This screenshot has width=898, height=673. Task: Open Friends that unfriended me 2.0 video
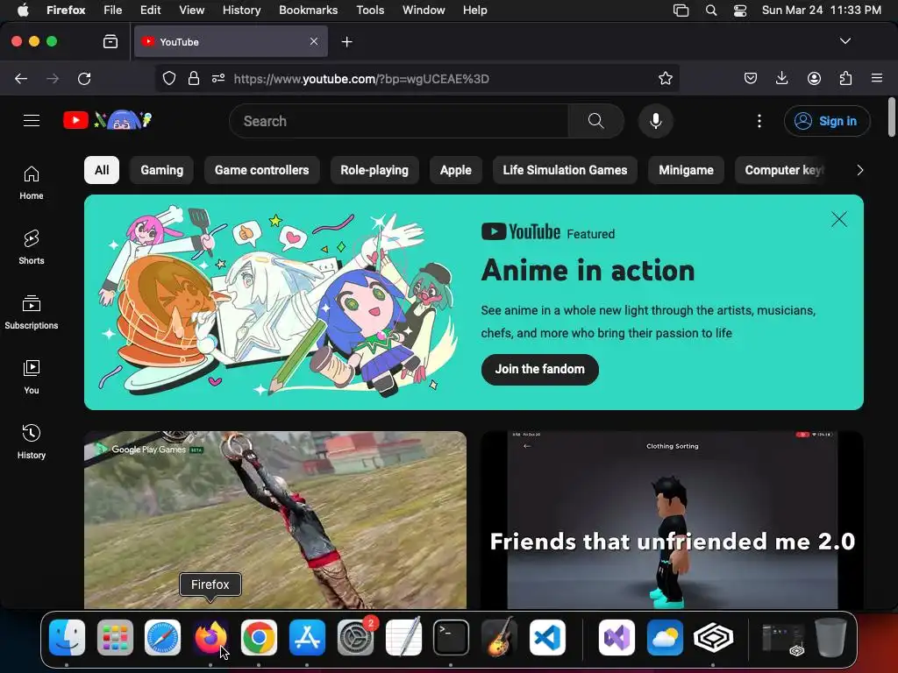(x=672, y=520)
